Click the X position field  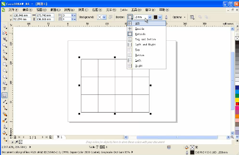pos(22,15)
